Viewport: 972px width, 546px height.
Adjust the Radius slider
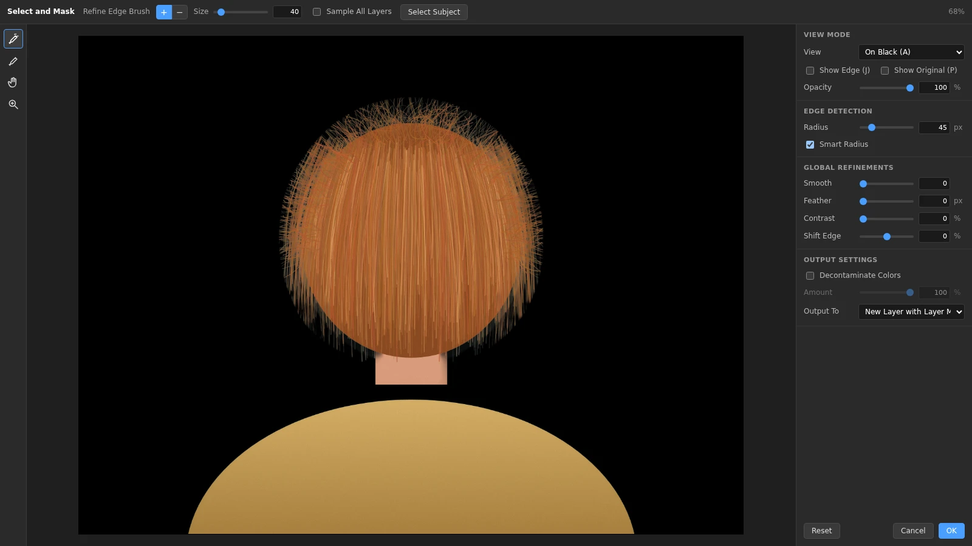pos(886,127)
